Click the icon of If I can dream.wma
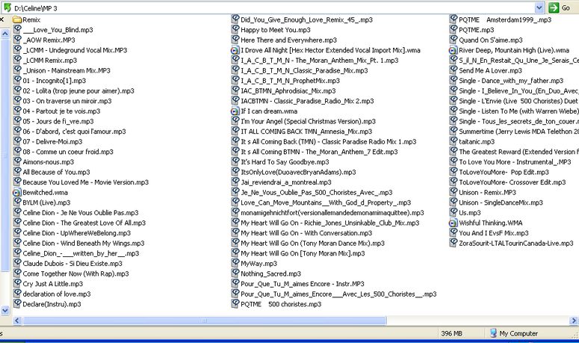This screenshot has height=343, width=579. coord(235,111)
